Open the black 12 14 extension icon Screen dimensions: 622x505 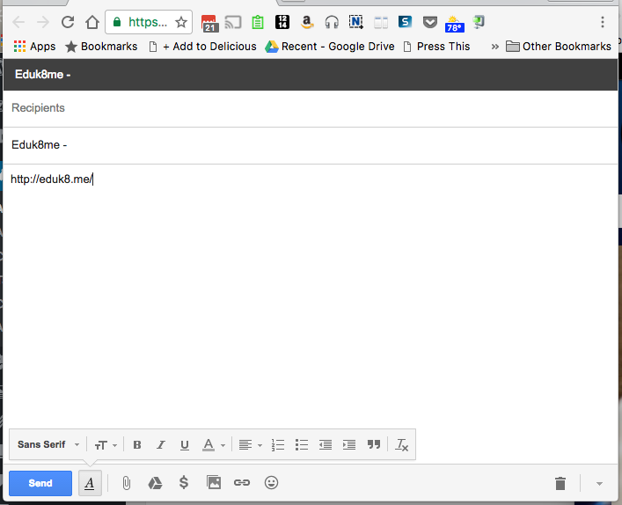click(282, 22)
